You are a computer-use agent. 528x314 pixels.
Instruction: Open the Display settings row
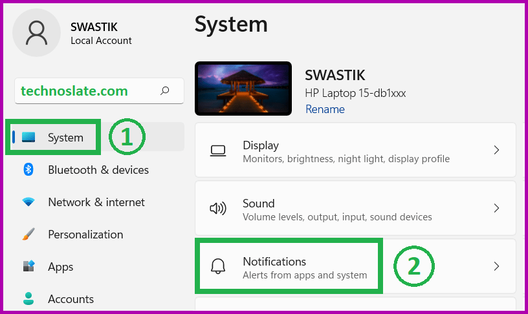(x=355, y=150)
